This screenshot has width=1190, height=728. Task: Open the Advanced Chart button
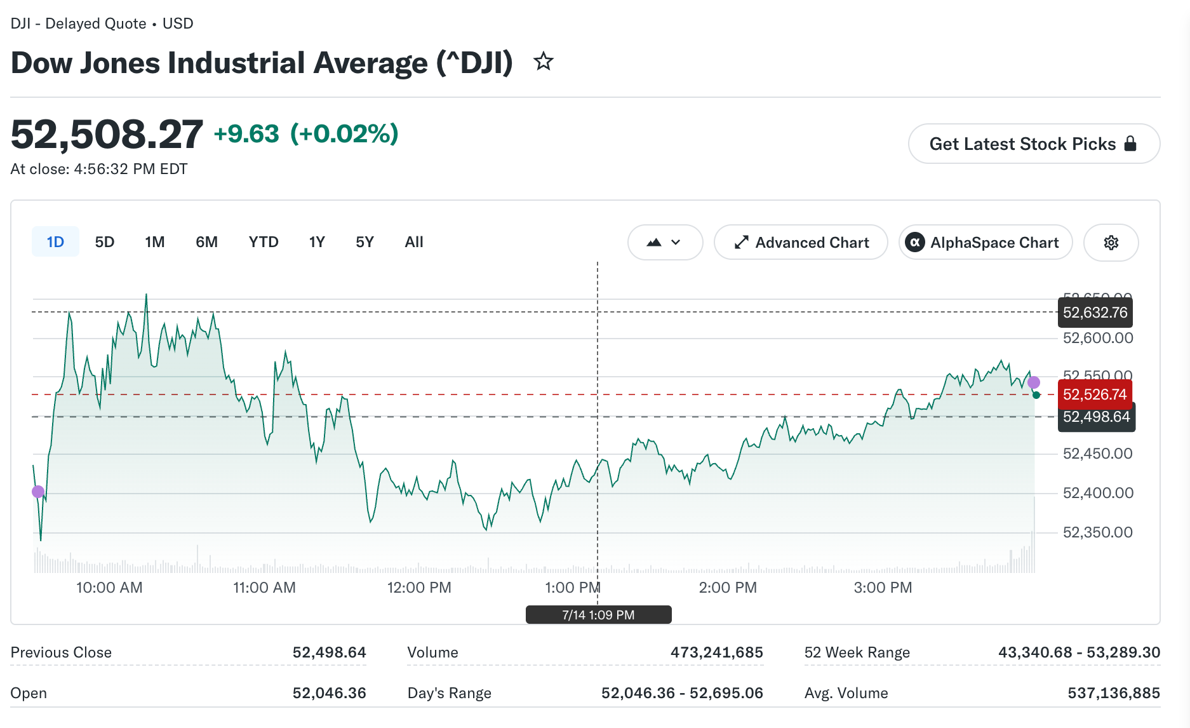(x=801, y=243)
